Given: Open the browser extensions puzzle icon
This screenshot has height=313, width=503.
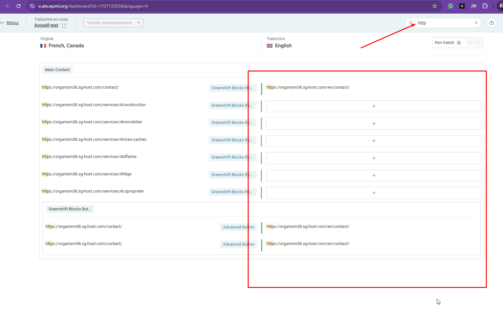Looking at the screenshot, I should click(x=485, y=6).
